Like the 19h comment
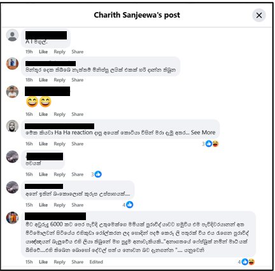Screen dimensions: 275x271 pyautogui.click(x=43, y=52)
